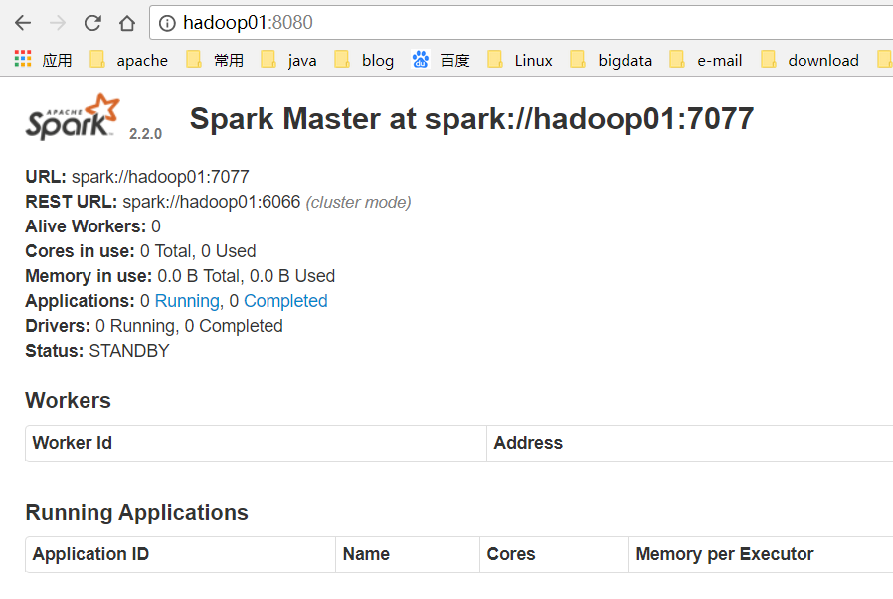Click the Completed applications link

click(285, 300)
